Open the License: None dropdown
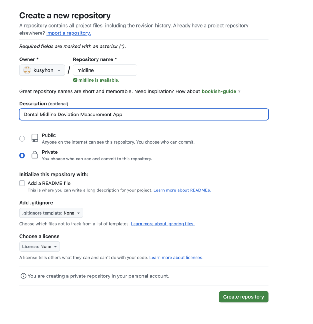The image size is (313, 324). (40, 246)
